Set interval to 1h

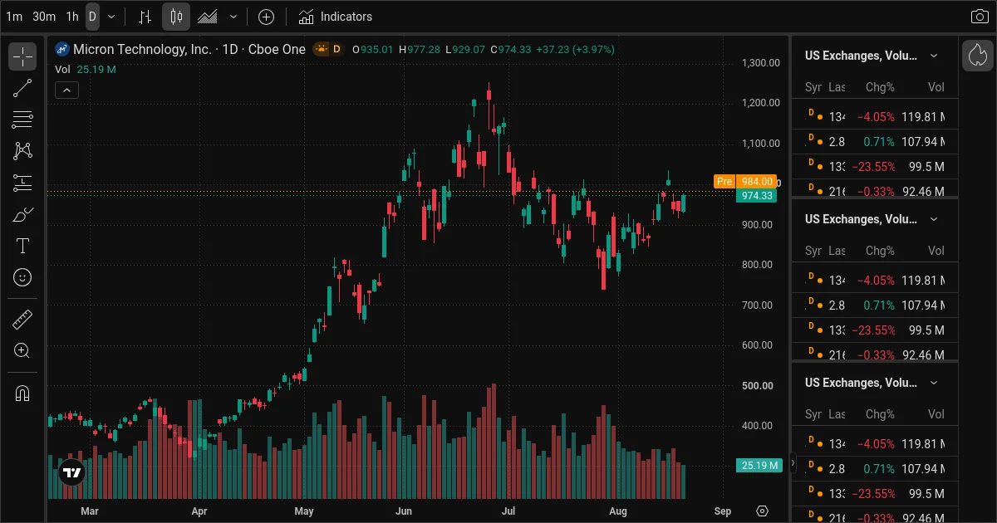72,17
